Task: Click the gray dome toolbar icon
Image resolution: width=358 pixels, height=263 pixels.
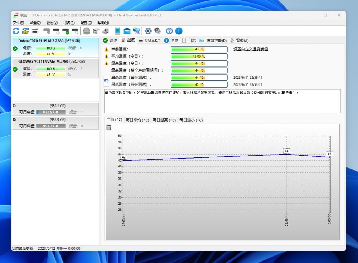Action: click(x=87, y=31)
